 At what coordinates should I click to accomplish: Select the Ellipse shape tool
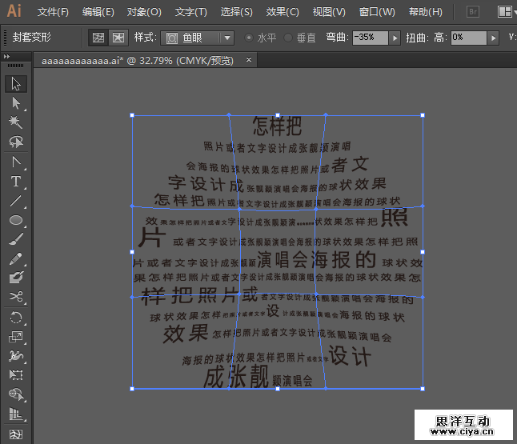[15, 220]
